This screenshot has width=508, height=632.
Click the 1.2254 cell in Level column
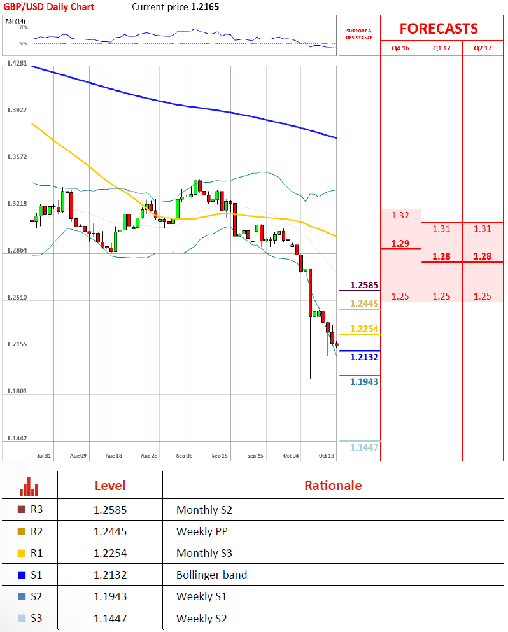click(x=110, y=554)
